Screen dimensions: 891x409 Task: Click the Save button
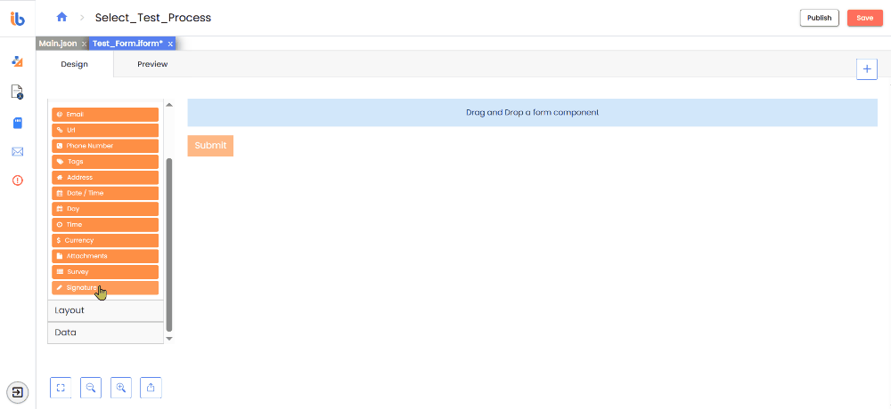click(865, 18)
